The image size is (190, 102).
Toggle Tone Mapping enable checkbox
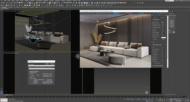coord(166,20)
